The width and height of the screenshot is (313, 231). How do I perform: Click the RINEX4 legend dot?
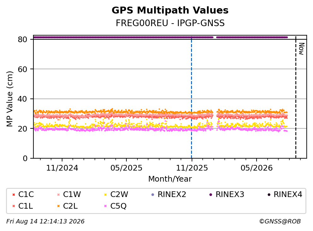click(x=269, y=195)
